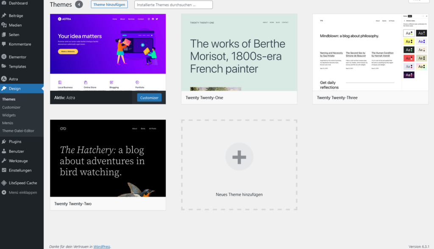
Task: Click the Medien icon in sidebar
Action: pos(4,25)
